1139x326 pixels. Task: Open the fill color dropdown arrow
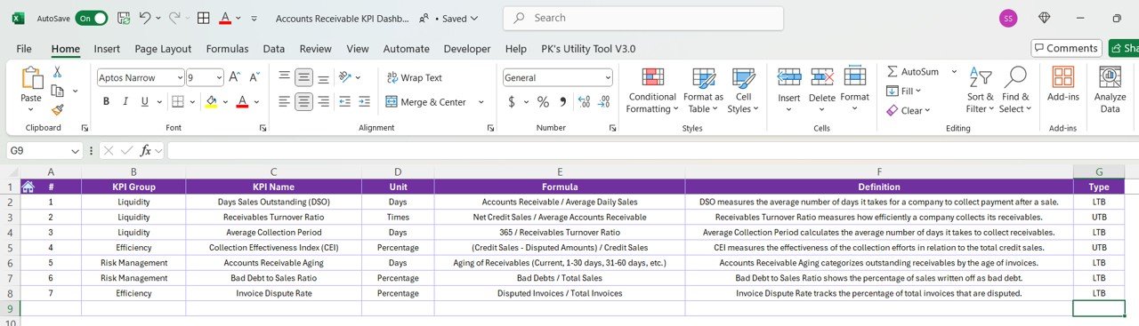pos(224,102)
